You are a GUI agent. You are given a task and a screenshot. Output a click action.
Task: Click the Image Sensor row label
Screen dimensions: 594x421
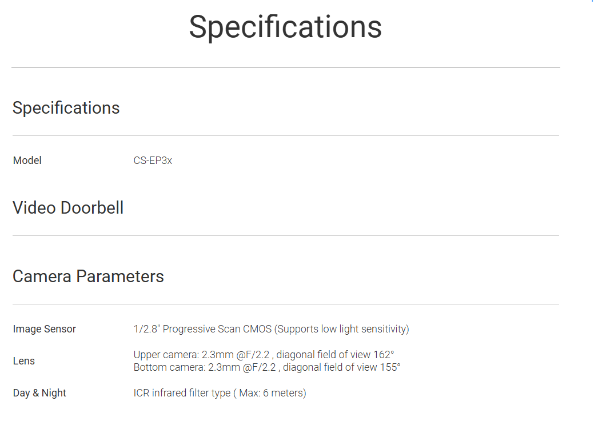45,329
